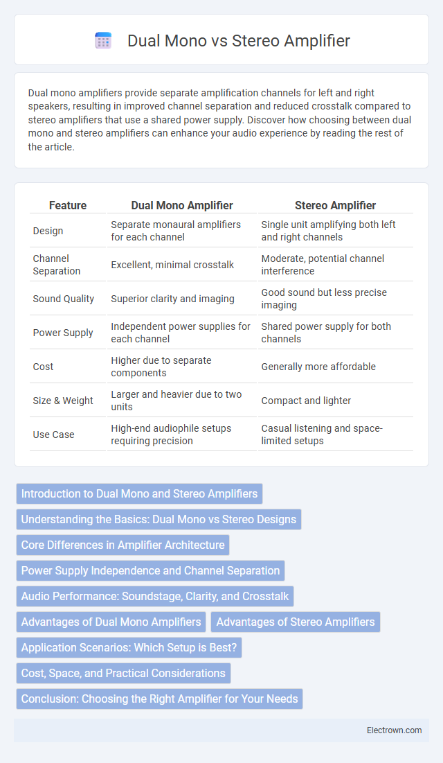Open Advantages of Dual Mono Amplifiers link
Screen dimensions: 443x763
(111, 622)
